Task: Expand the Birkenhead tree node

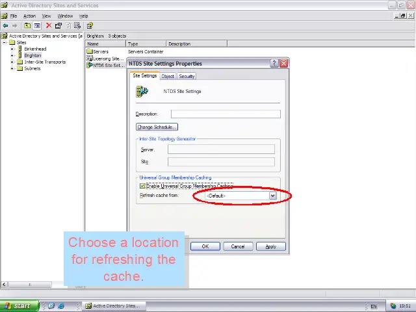Action: pyautogui.click(x=12, y=49)
